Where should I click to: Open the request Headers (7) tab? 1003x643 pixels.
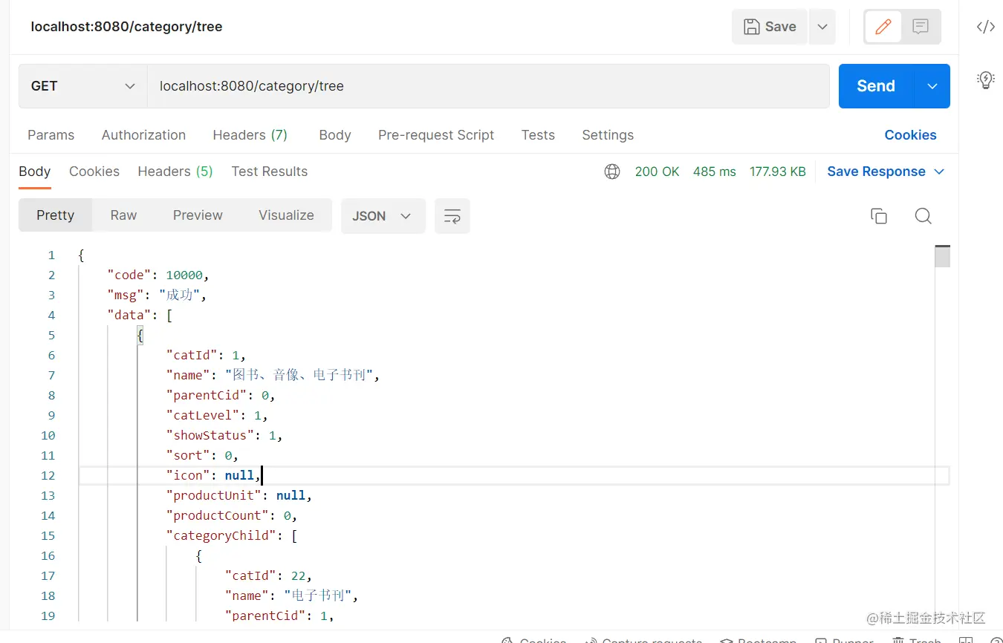(250, 135)
